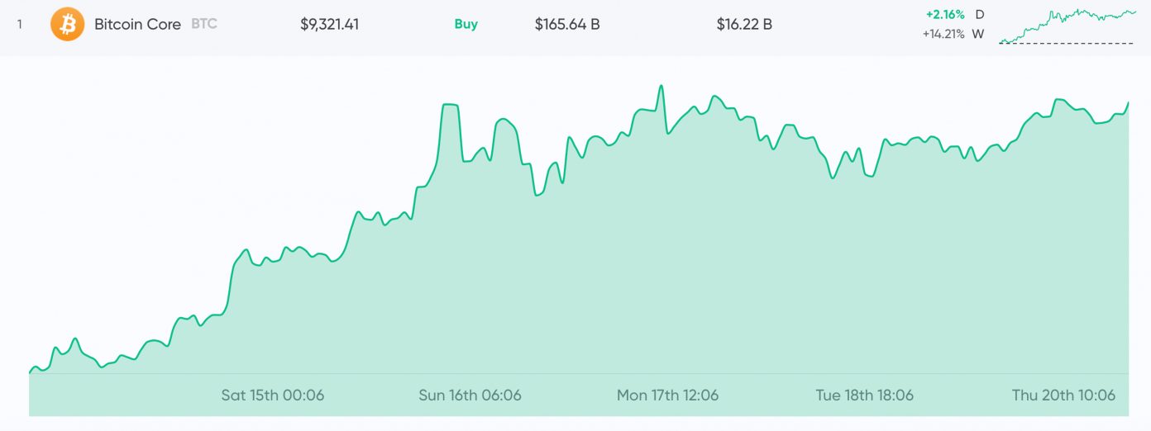Viewport: 1151px width, 431px height.
Task: Click the BTC ticker symbol
Action: coord(204,25)
